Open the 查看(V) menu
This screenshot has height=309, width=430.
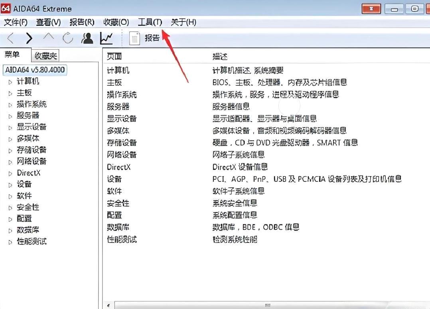(x=49, y=22)
